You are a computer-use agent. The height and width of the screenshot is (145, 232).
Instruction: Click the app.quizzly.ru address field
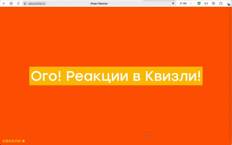click(37, 3)
